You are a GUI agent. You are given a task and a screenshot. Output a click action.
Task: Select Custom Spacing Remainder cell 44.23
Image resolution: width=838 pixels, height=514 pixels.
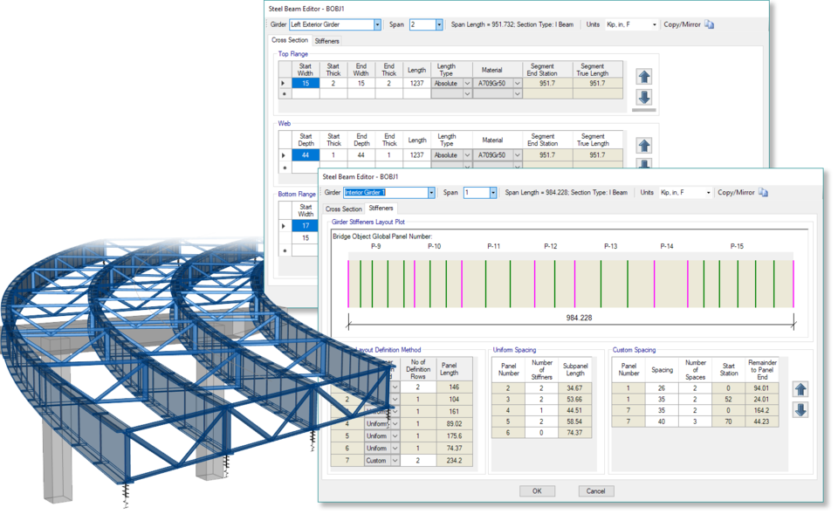(761, 421)
